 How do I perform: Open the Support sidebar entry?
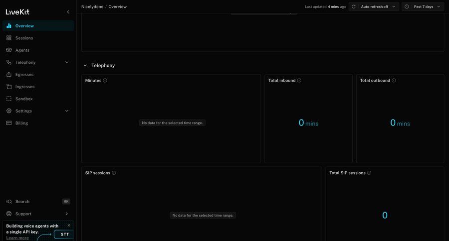click(38, 214)
